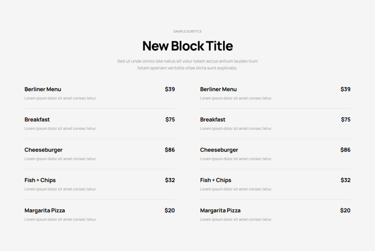
Task: Click the $86 price in the left column
Action: 169,150
